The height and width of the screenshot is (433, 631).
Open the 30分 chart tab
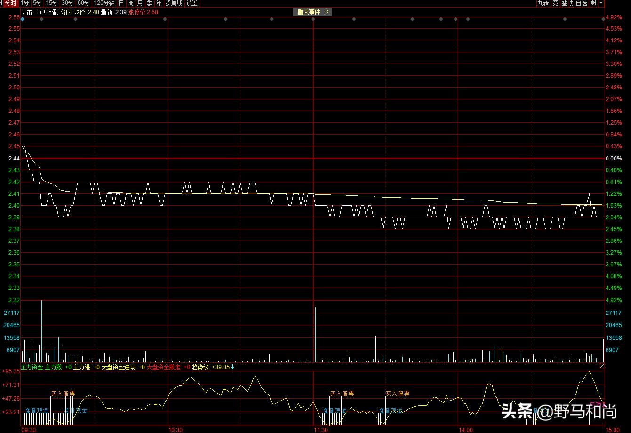(68, 3)
